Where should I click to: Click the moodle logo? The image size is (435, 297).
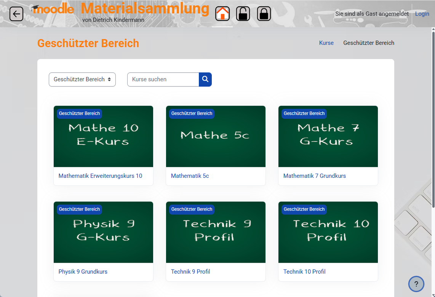[x=53, y=10]
